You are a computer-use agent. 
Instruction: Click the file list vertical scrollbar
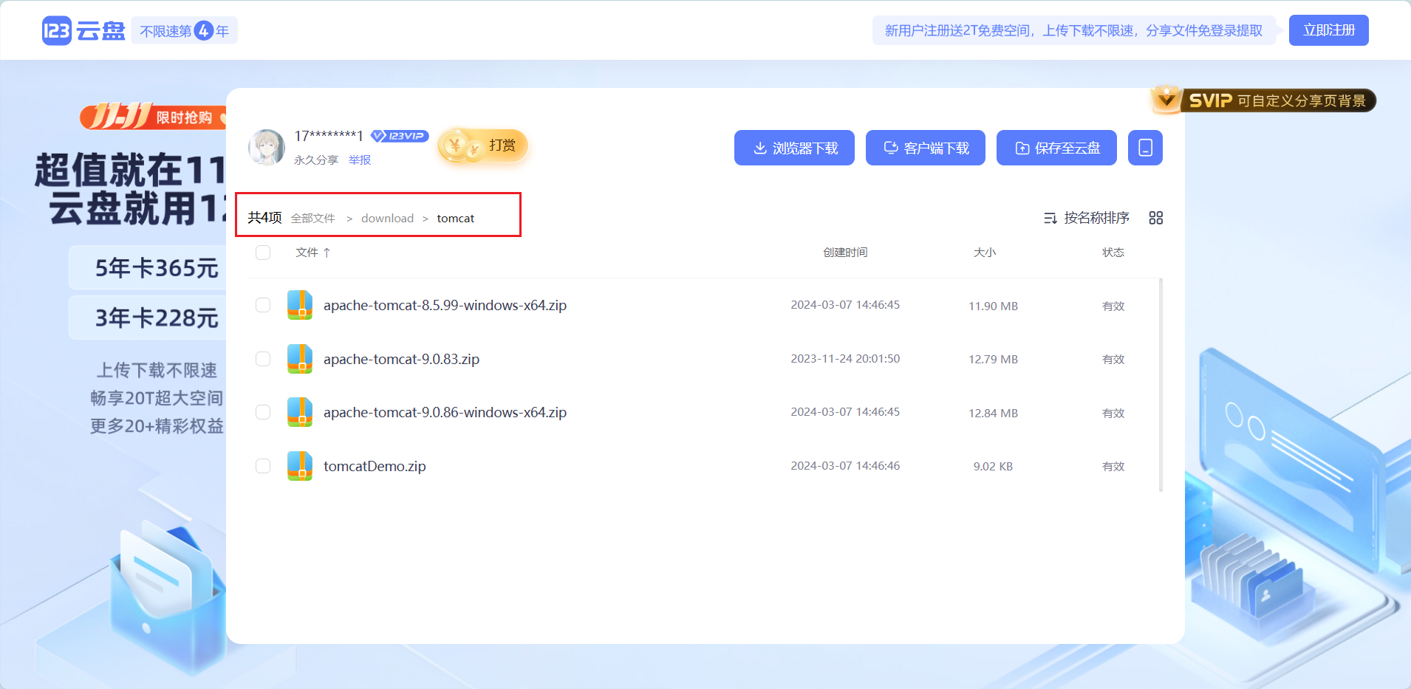[x=1161, y=384]
